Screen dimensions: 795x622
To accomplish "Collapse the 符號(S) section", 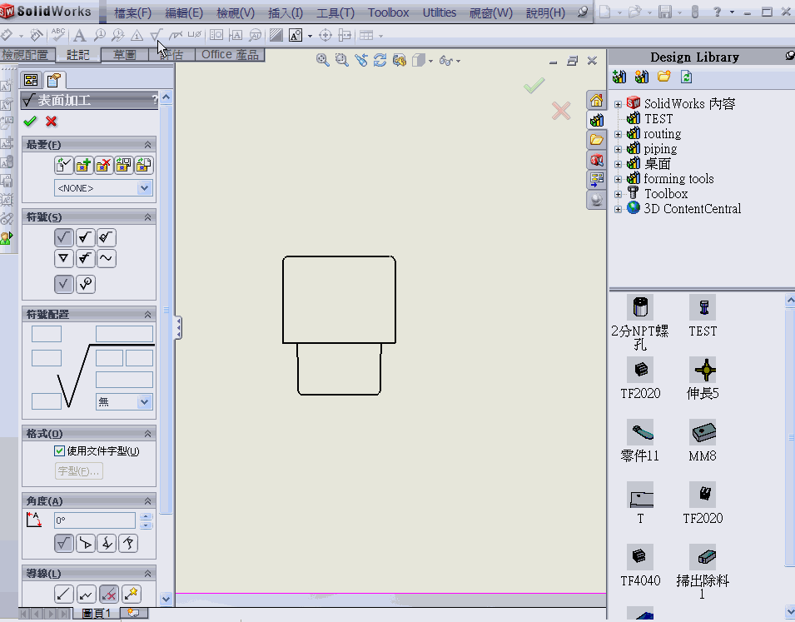I will pyautogui.click(x=147, y=217).
